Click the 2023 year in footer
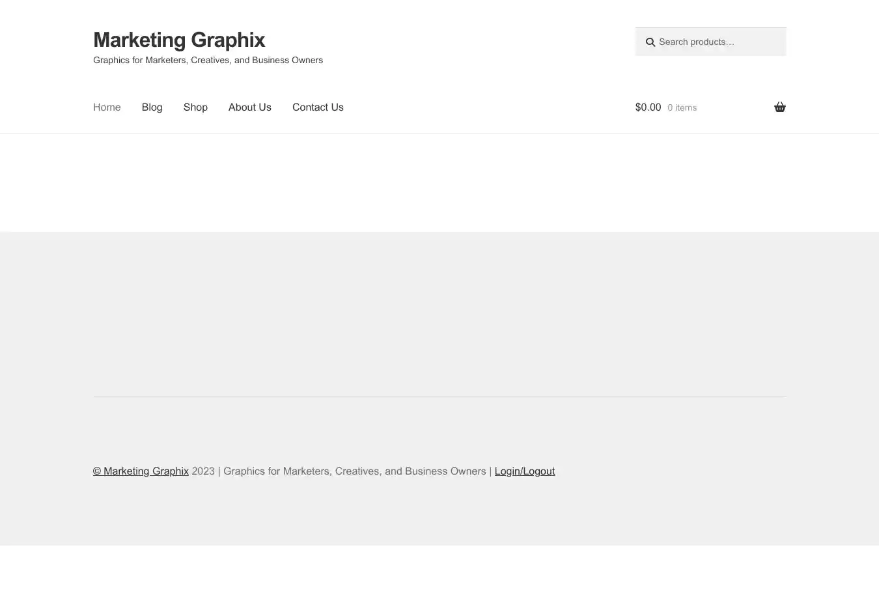This screenshot has height=612, width=879. coord(202,471)
